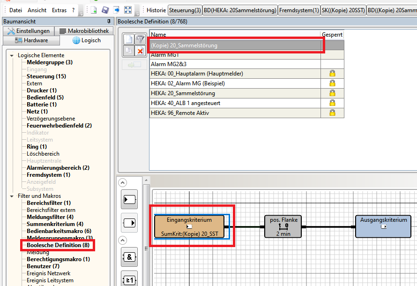Select the pos. Flanke block in the diagram

pos(283,226)
